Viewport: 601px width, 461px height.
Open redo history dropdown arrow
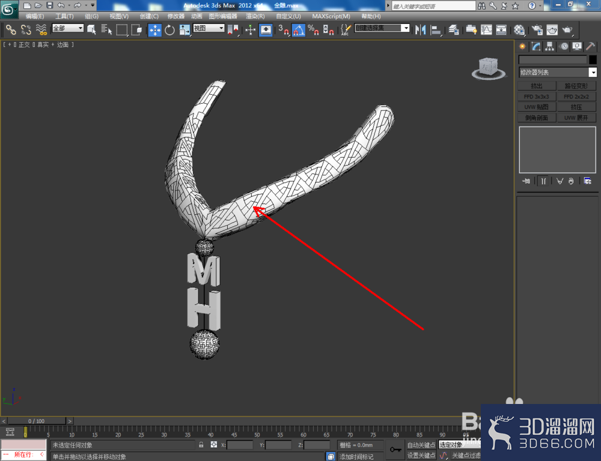click(85, 5)
